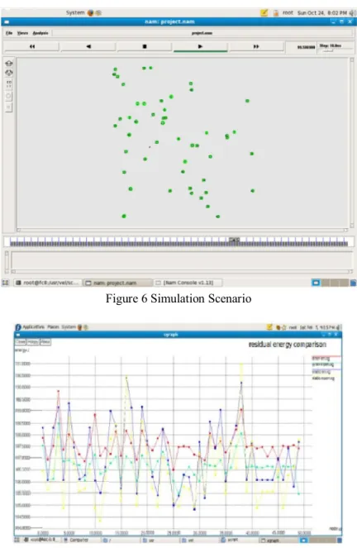The width and height of the screenshot is (357, 548).
Task: Play the animation backward in nam
Action: point(88,46)
